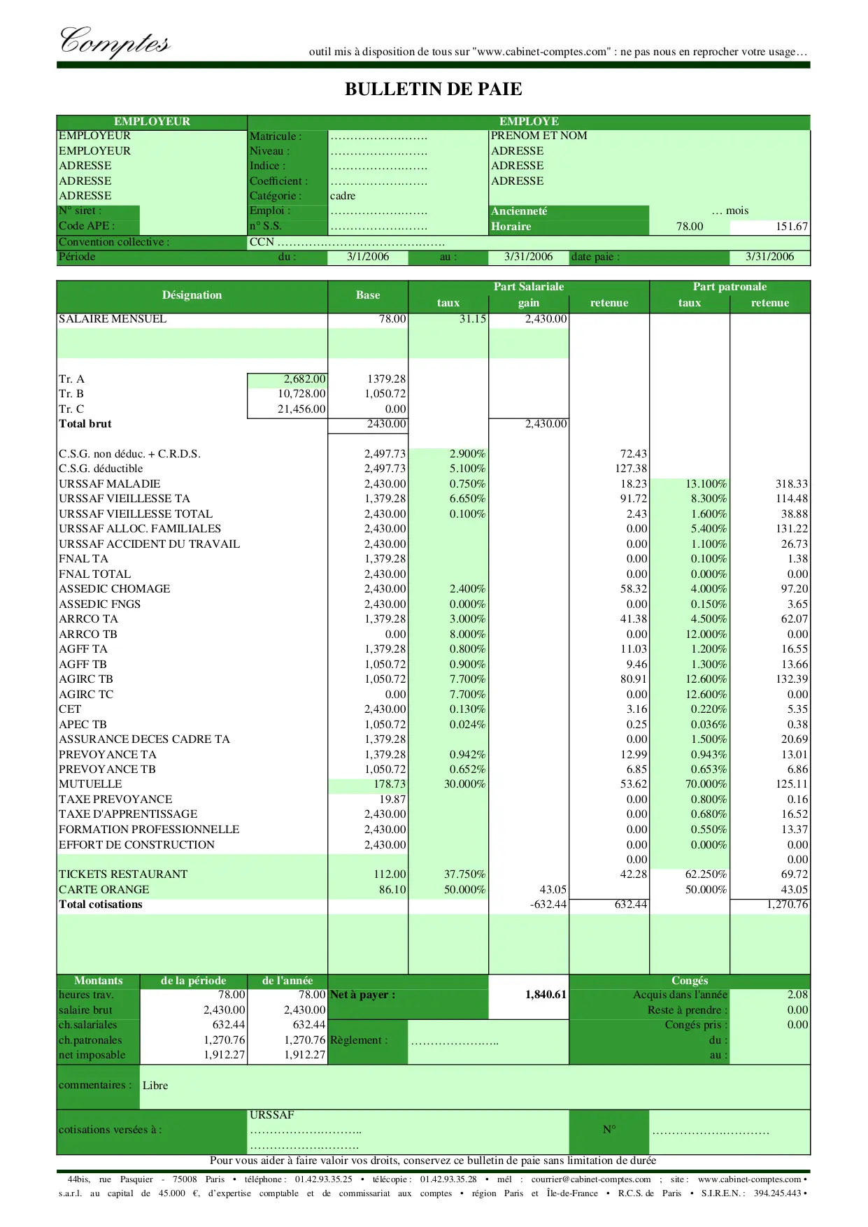Select the Catégorie value 'cadre'
The height and width of the screenshot is (1227, 868).
pyautogui.click(x=343, y=196)
